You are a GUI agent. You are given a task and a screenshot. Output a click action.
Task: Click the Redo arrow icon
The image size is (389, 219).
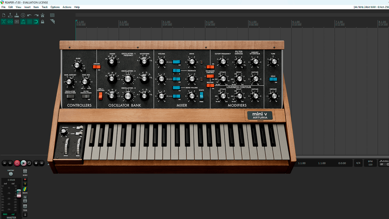[x=36, y=15]
